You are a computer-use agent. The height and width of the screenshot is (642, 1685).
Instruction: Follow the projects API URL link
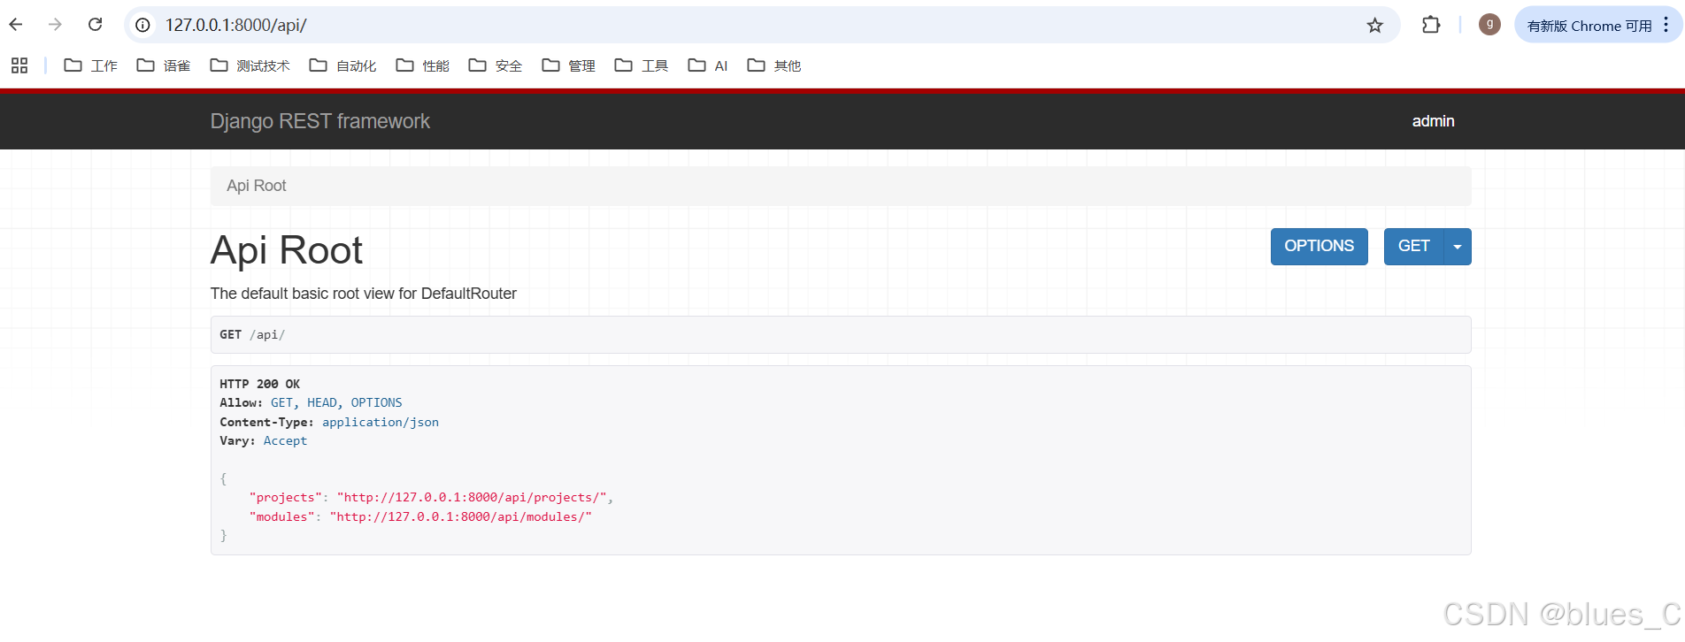coord(474,498)
